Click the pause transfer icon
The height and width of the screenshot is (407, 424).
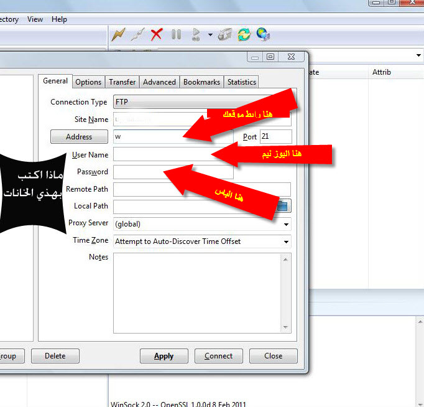click(176, 34)
